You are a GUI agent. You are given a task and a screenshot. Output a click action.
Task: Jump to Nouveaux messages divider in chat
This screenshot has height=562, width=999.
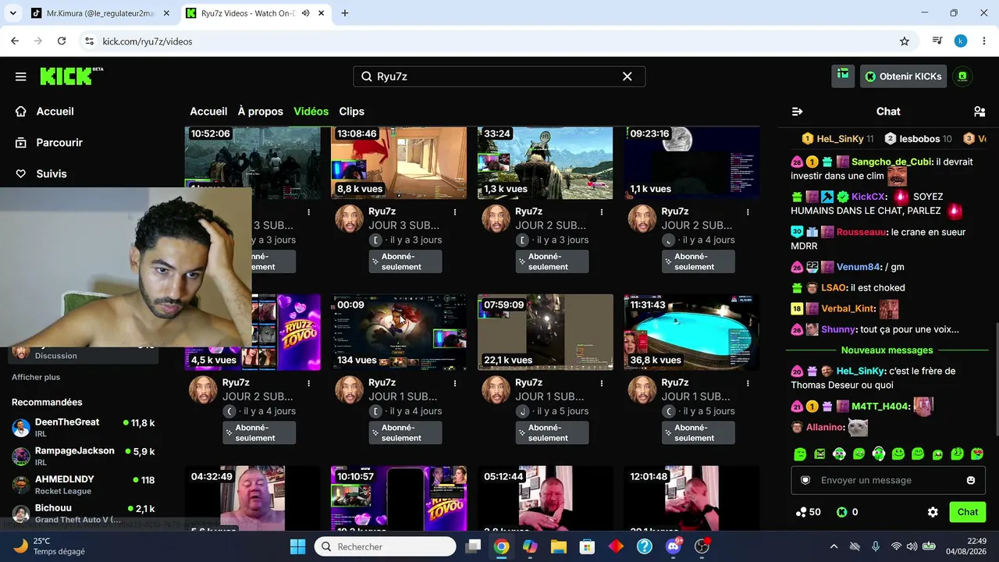tap(887, 350)
